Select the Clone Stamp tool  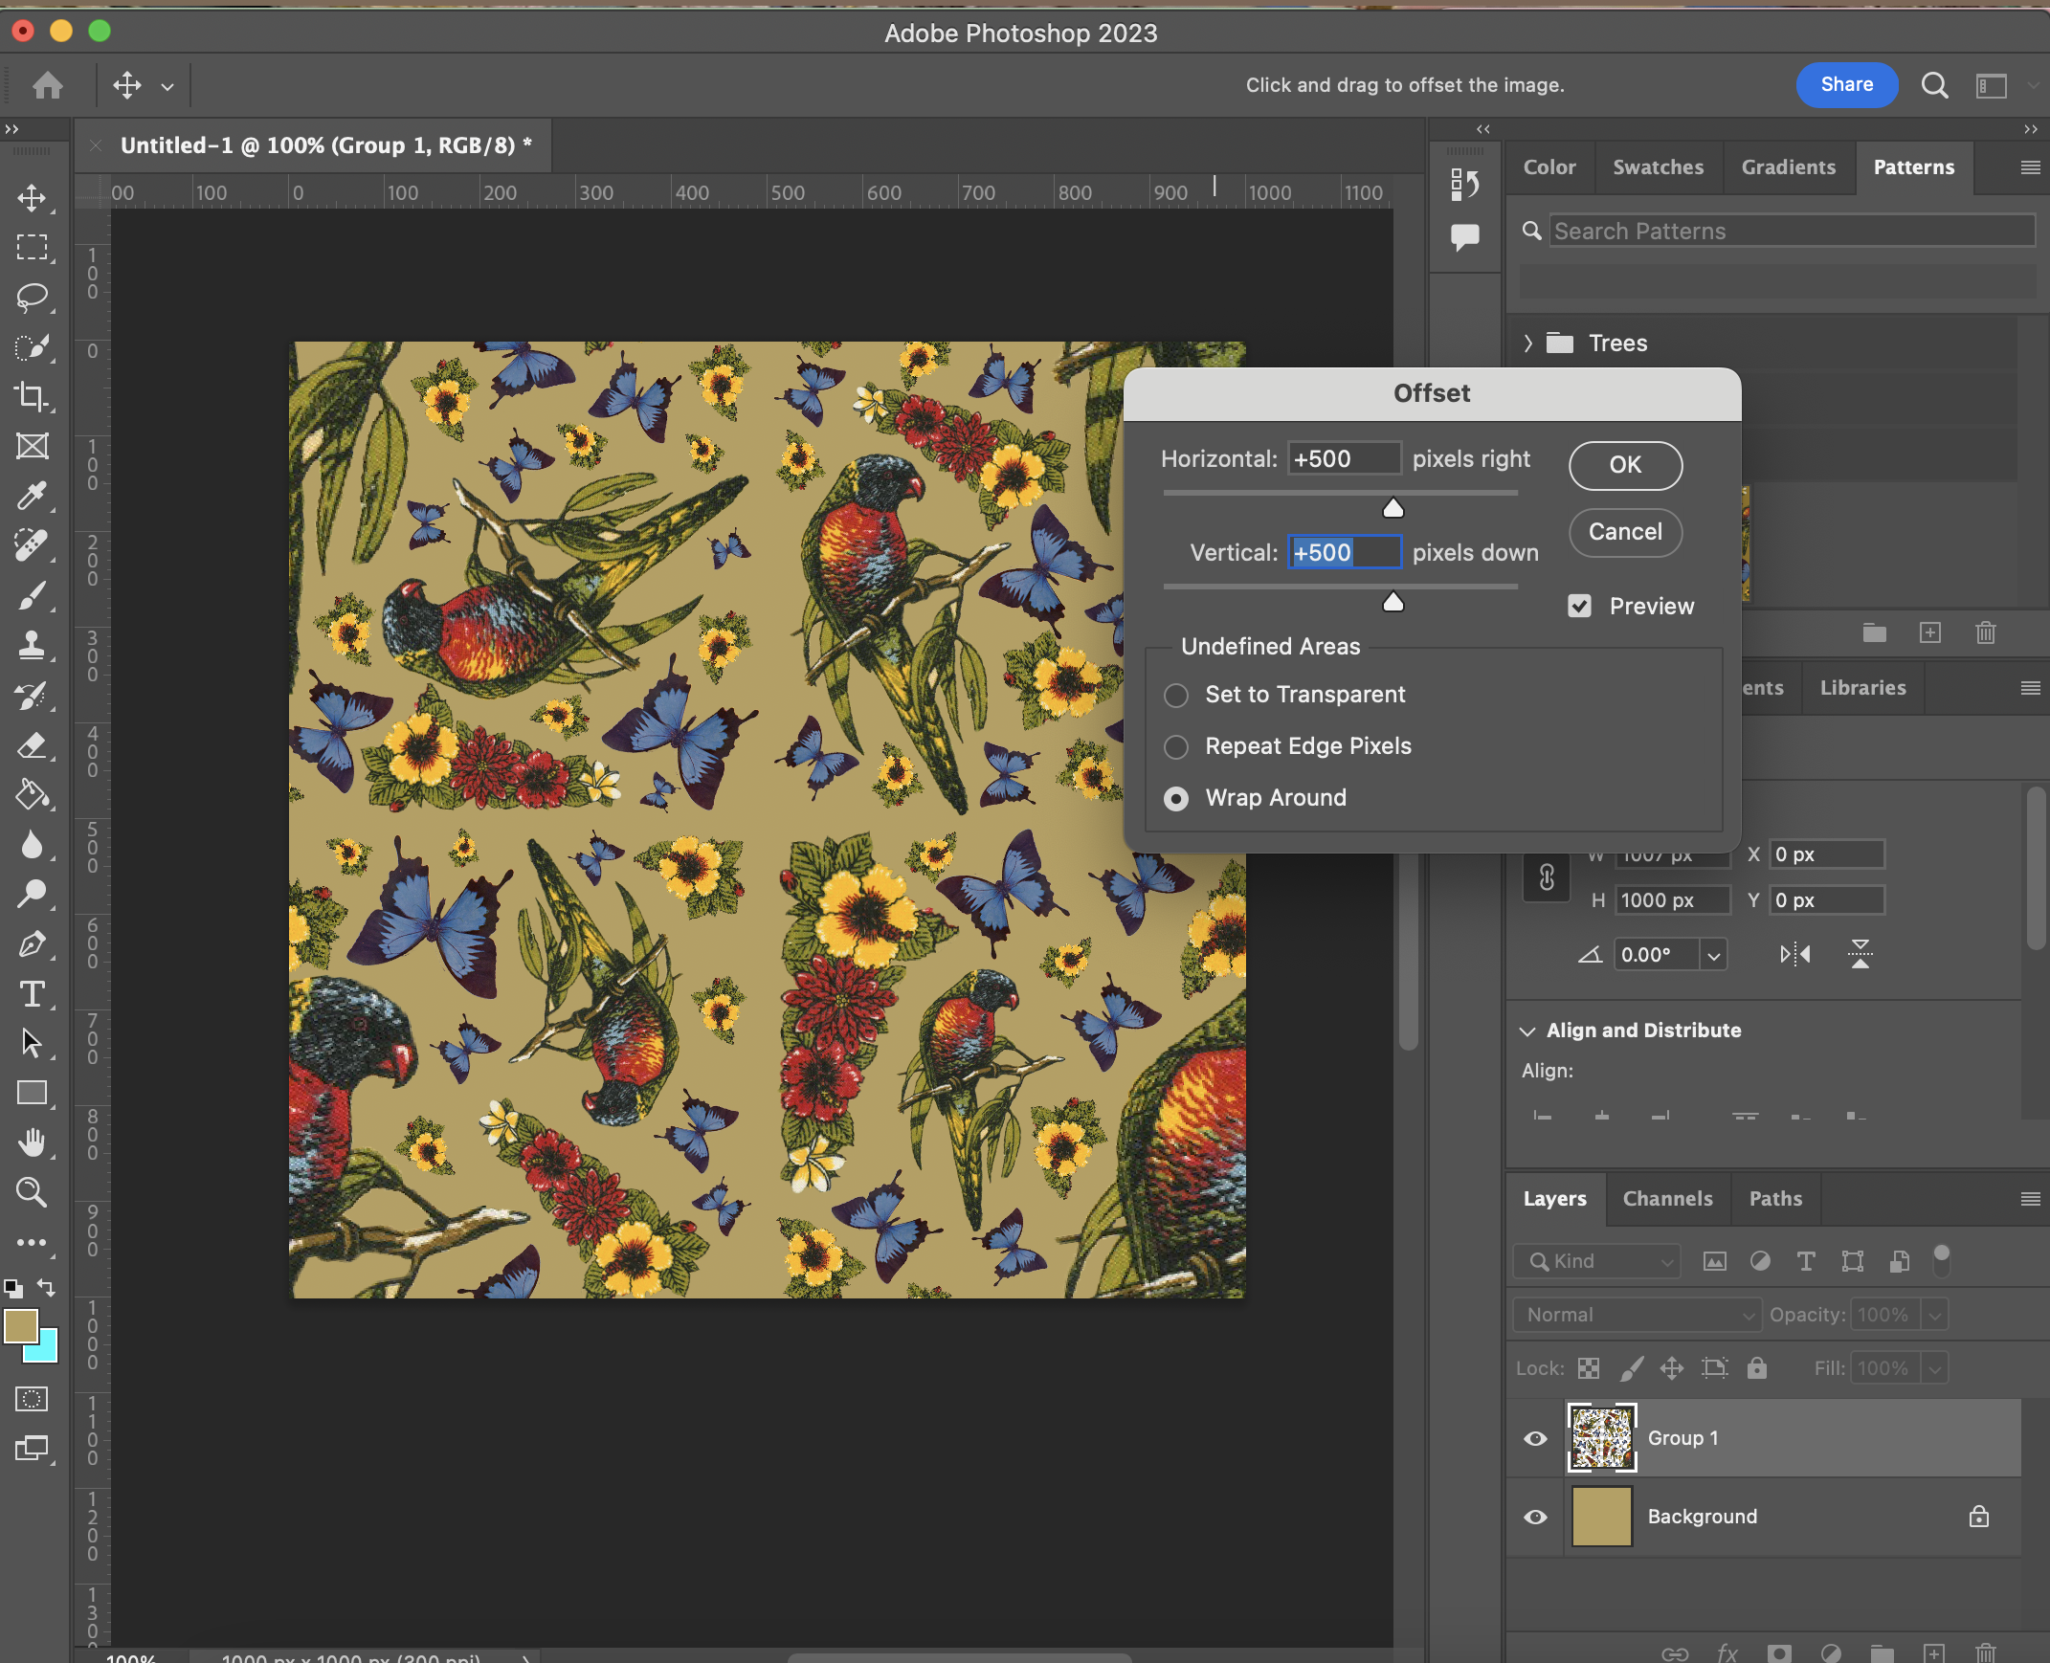(x=32, y=645)
